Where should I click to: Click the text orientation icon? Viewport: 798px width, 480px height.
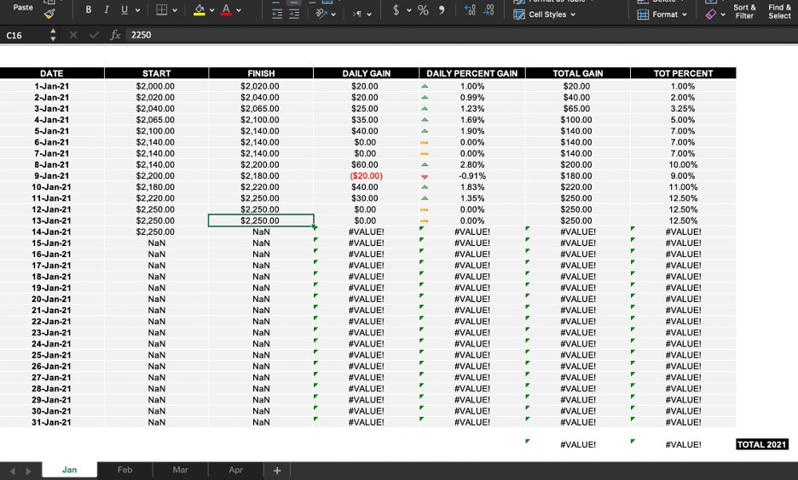point(321,14)
